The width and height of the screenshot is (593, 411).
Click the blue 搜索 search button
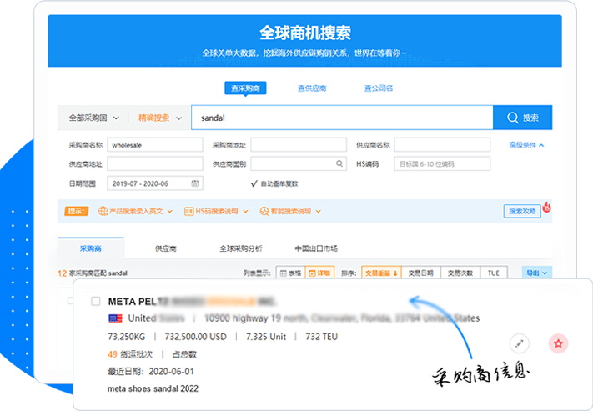click(x=522, y=118)
